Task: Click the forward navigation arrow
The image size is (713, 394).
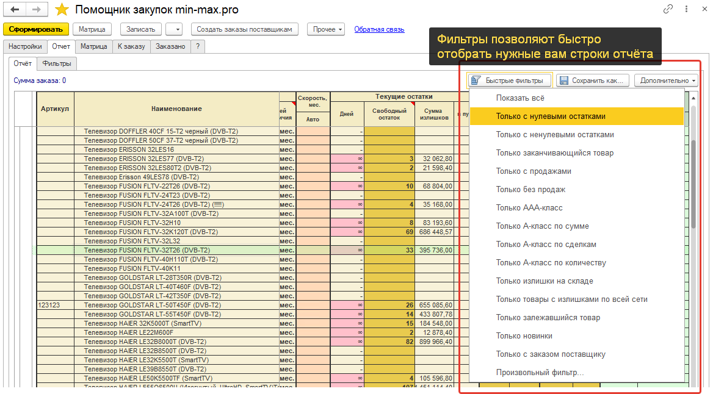Action: pyautogui.click(x=37, y=10)
